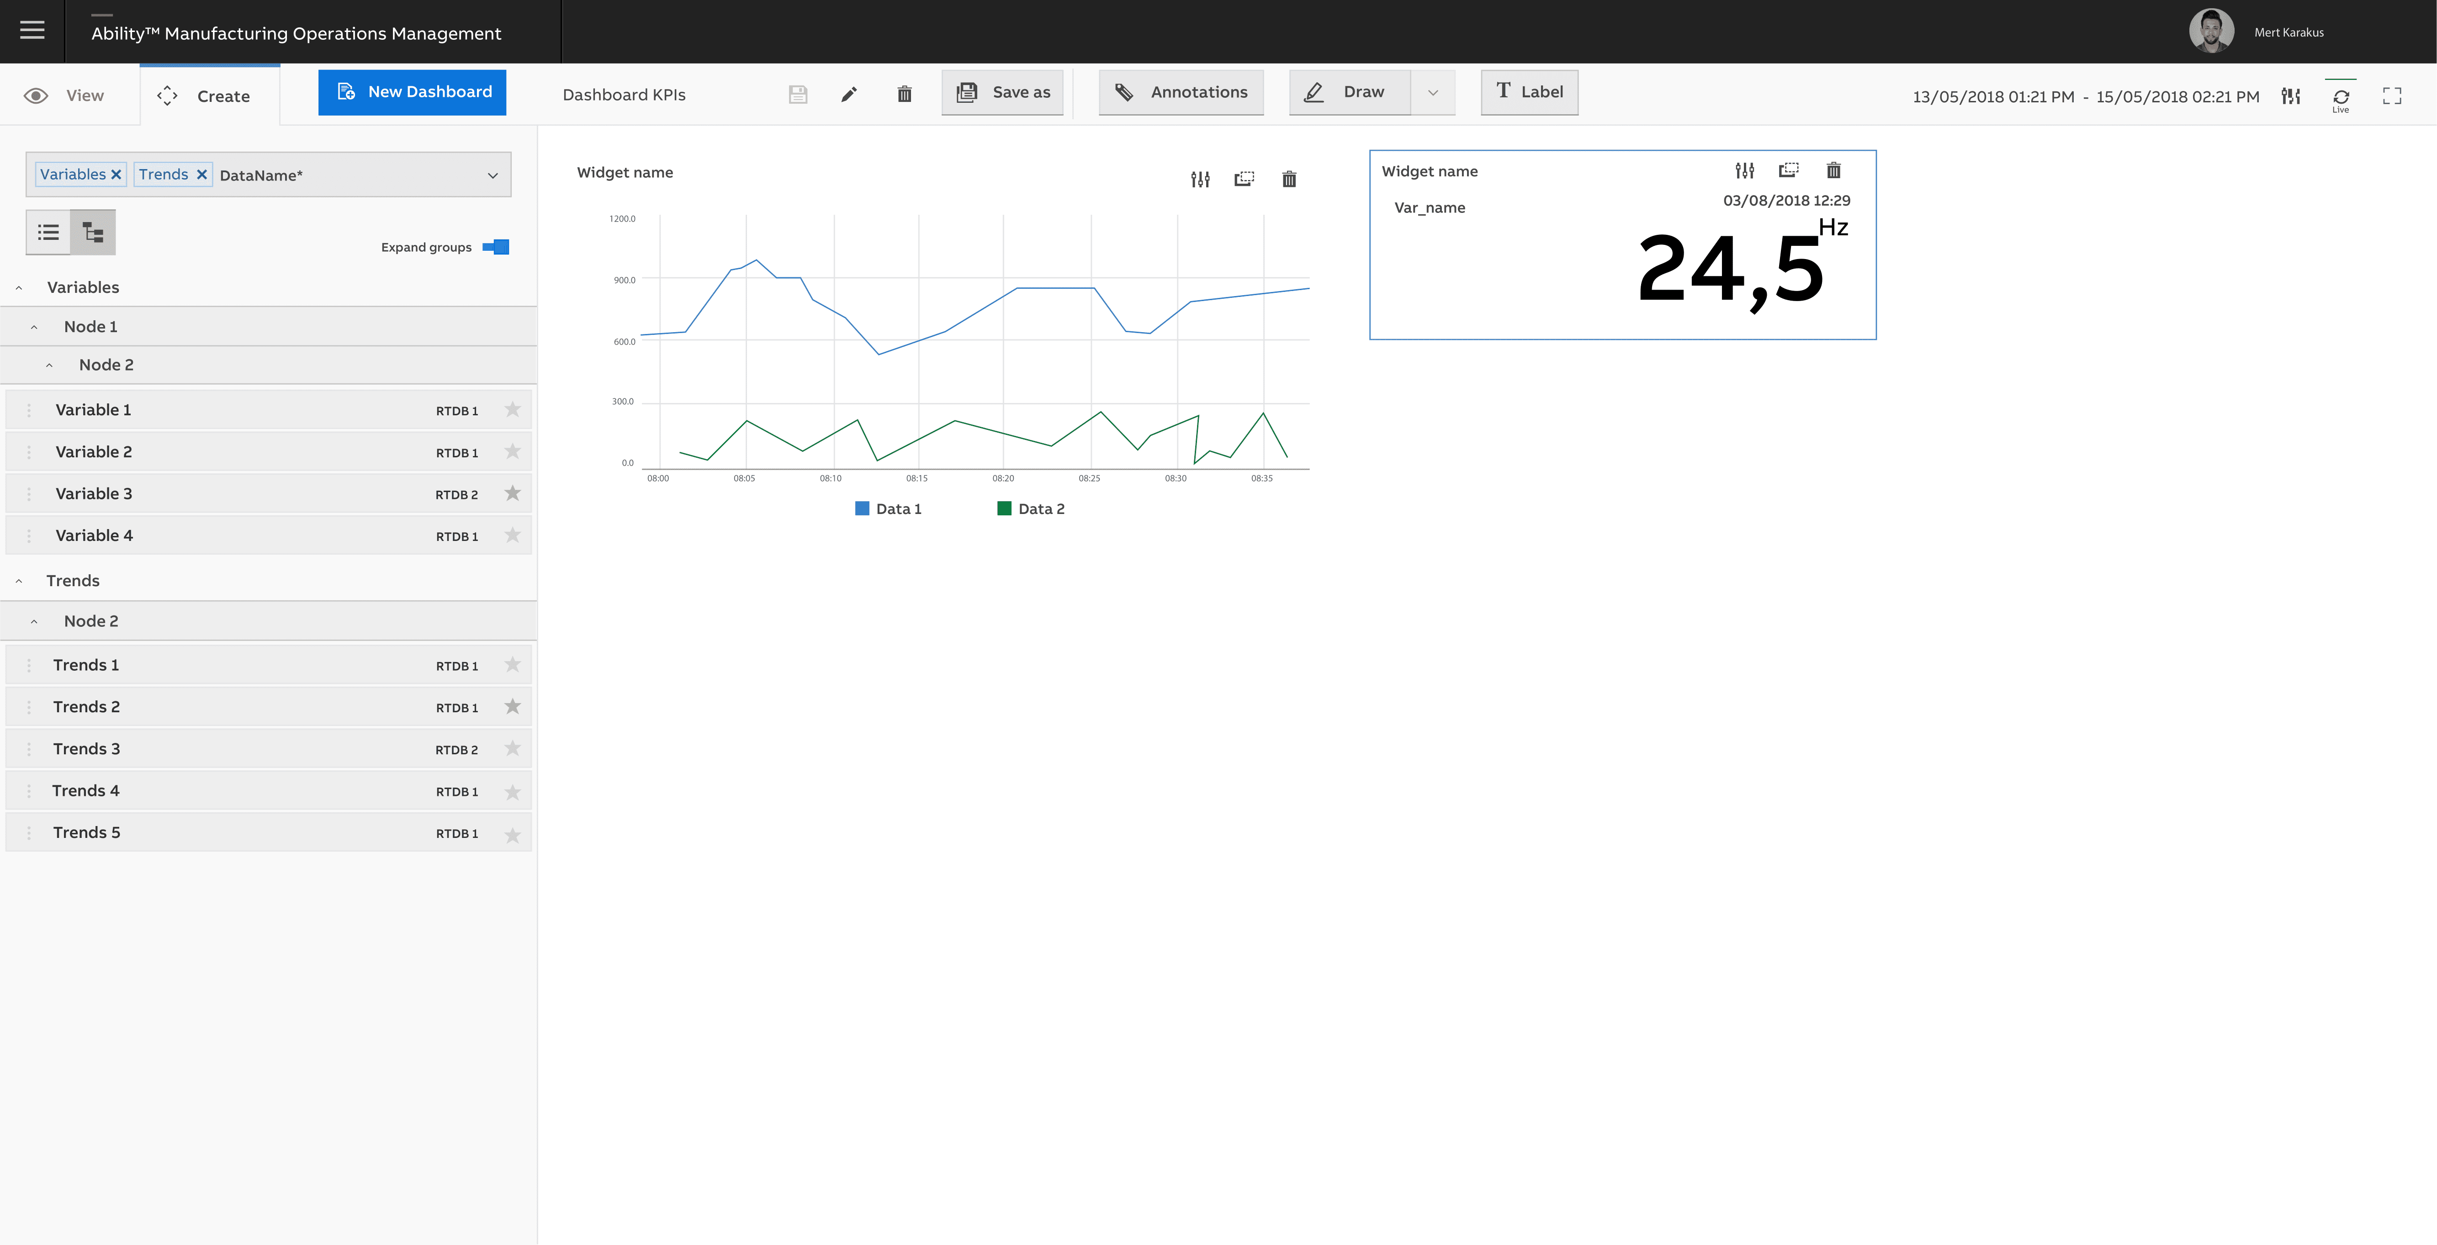Open the hamburger navigation menu
Image resolution: width=2437 pixels, height=1245 pixels.
(x=32, y=30)
